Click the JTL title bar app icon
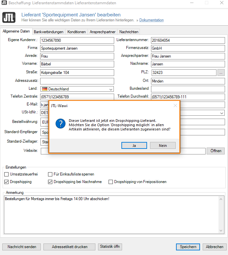The height and width of the screenshot is (255, 228). (4, 3)
